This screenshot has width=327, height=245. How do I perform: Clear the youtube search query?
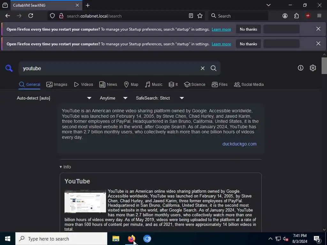(x=202, y=68)
